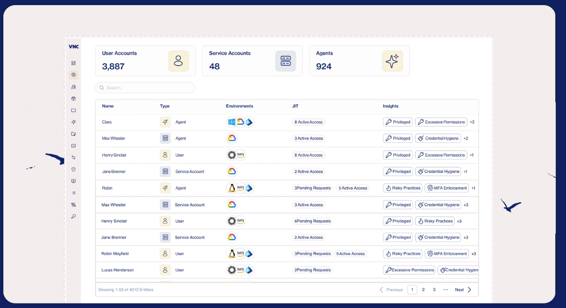The height and width of the screenshot is (308, 566).
Task: Click '5 Active Access' in Robin Mayfield's row
Action: [350, 253]
